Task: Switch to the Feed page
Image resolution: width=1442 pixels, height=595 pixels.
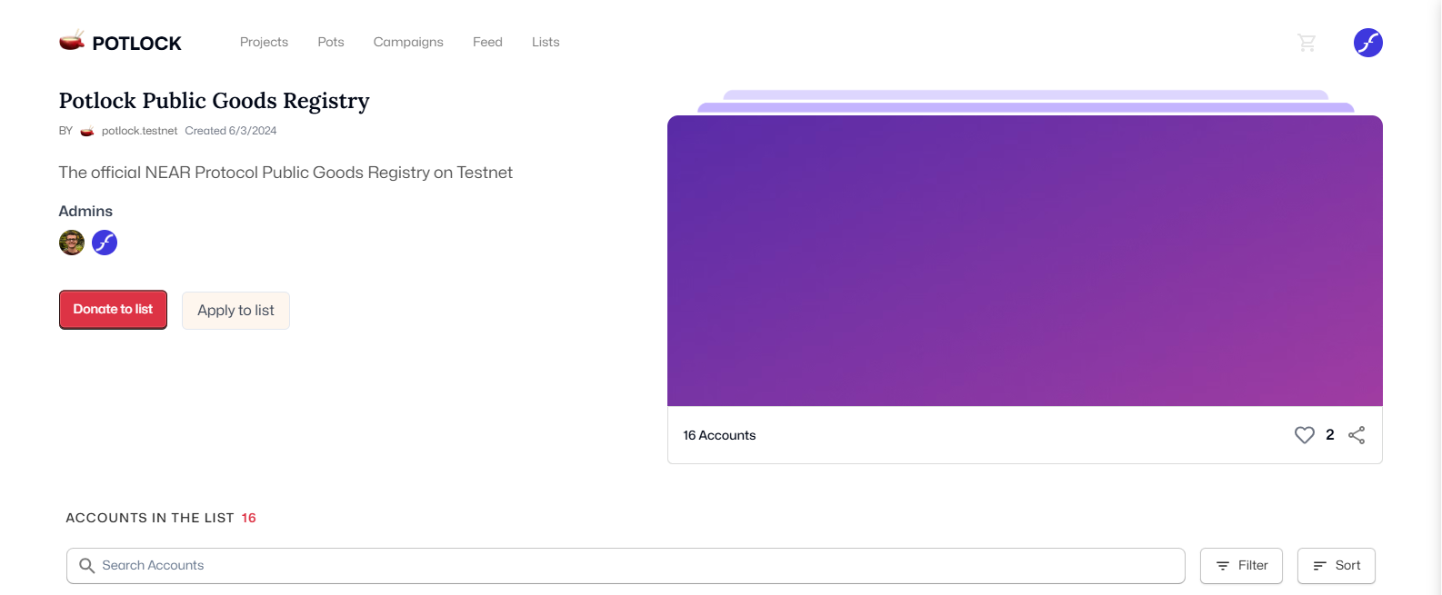Action: [x=487, y=42]
